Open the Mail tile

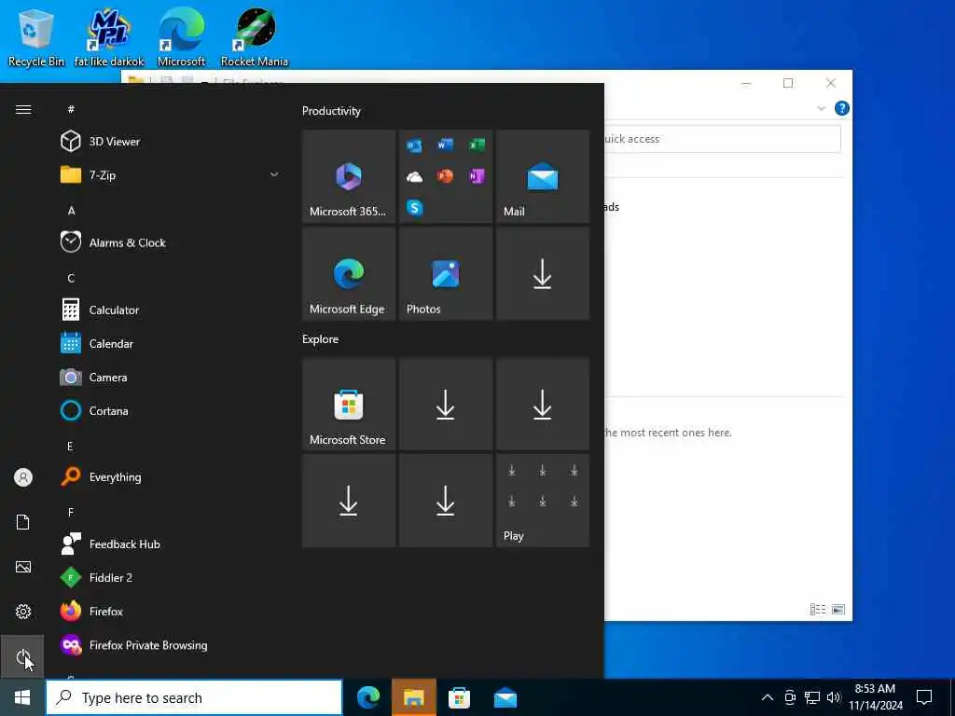click(543, 176)
